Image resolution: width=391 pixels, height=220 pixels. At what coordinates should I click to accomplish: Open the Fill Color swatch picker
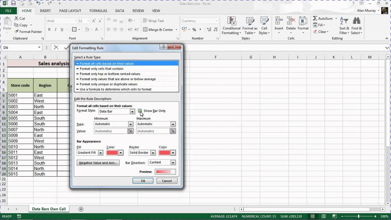click(120, 152)
